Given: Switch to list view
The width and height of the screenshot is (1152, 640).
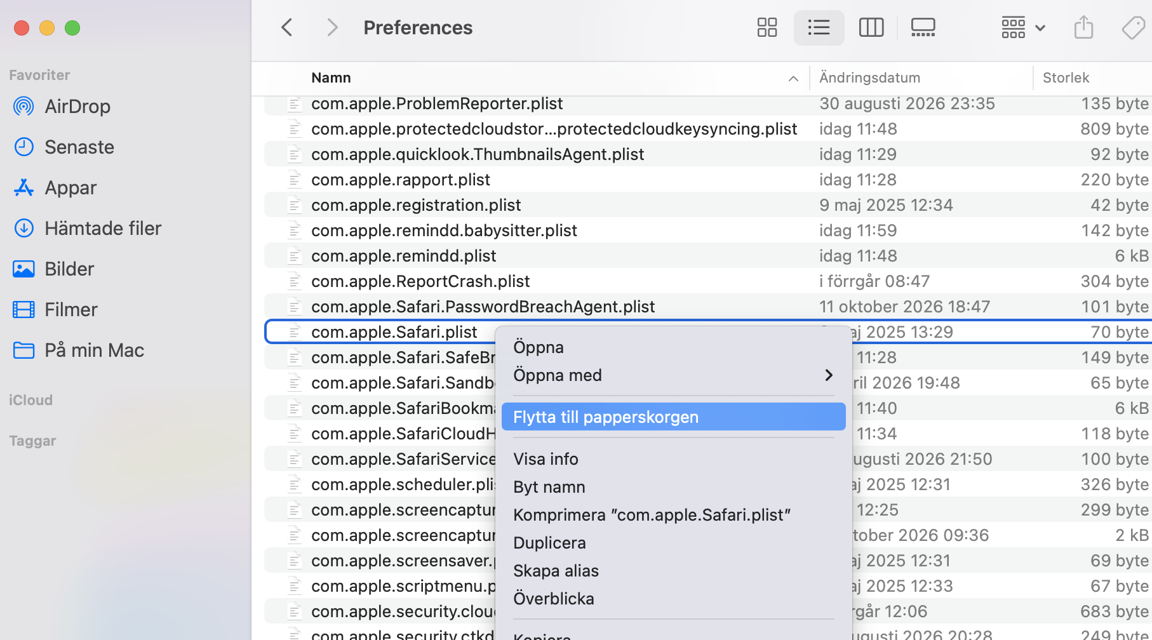Looking at the screenshot, I should click(x=819, y=27).
